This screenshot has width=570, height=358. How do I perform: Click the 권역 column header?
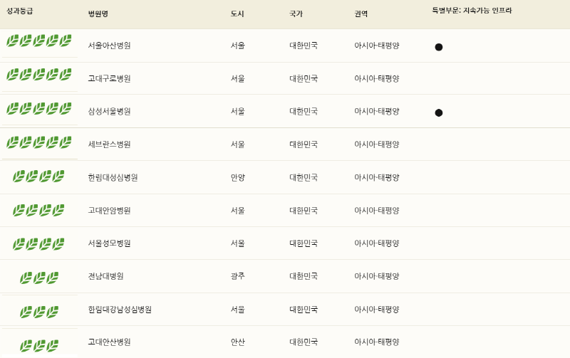361,14
